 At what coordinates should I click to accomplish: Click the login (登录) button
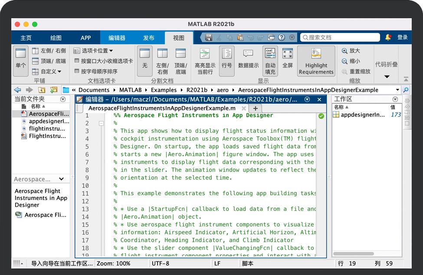(402, 37)
